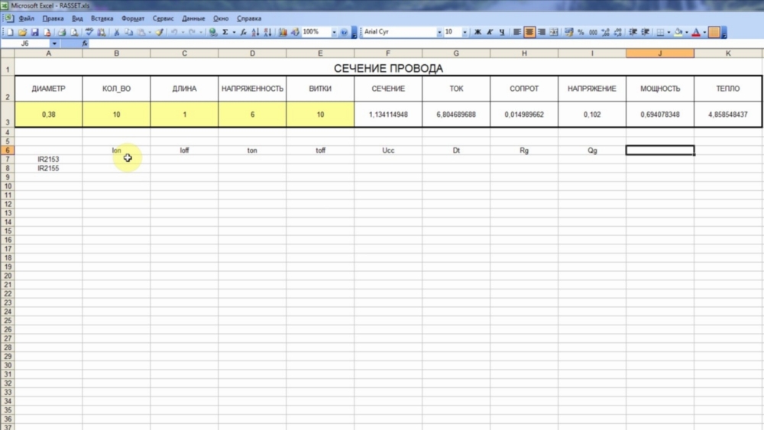Select column J header
Screen dimensions: 764x430
(x=660, y=53)
